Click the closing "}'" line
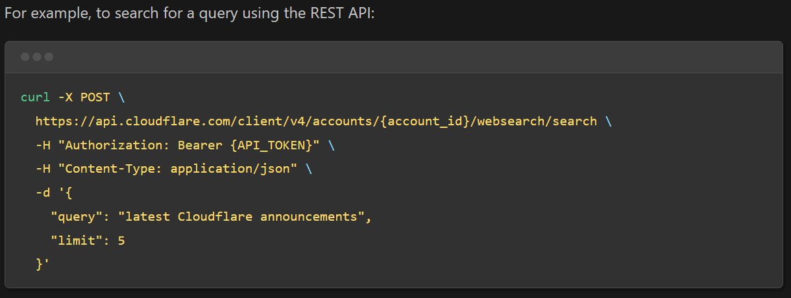Image resolution: width=791 pixels, height=298 pixels. click(44, 264)
